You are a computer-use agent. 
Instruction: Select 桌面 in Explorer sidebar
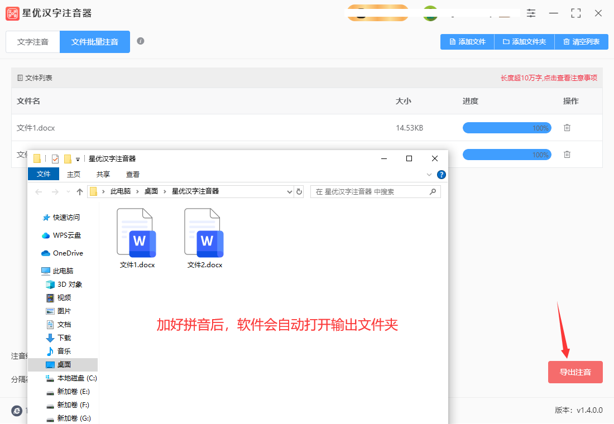(x=63, y=364)
